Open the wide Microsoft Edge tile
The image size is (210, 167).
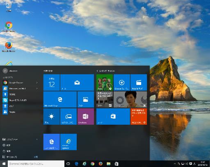point(60,99)
